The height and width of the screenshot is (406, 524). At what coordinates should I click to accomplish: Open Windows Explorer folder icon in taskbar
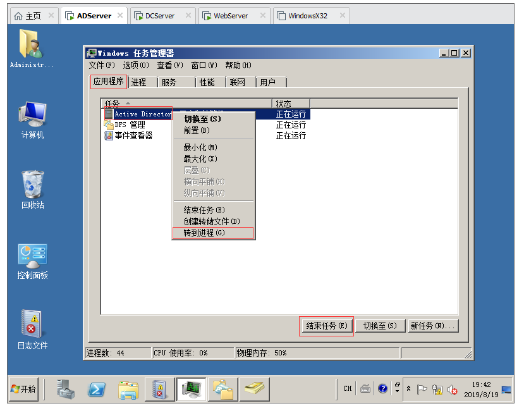[128, 389]
